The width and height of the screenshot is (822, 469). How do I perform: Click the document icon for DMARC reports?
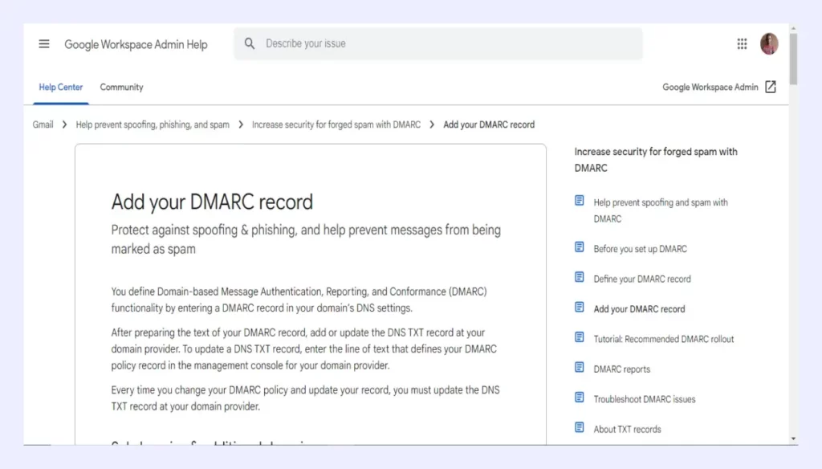[580, 367]
